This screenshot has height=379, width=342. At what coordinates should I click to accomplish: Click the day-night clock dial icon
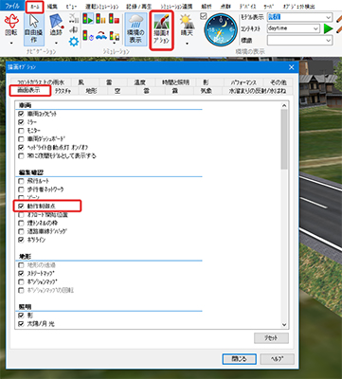point(221,30)
